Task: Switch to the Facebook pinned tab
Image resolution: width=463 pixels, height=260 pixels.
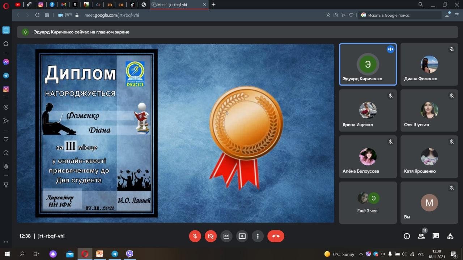Action: click(x=52, y=5)
